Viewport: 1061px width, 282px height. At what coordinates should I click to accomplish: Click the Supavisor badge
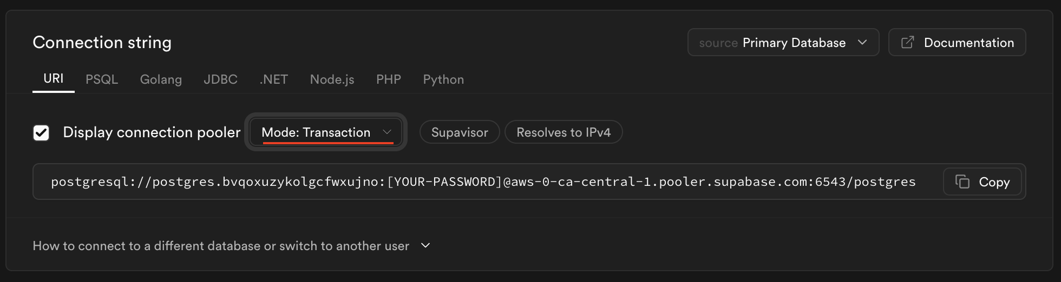(x=460, y=132)
